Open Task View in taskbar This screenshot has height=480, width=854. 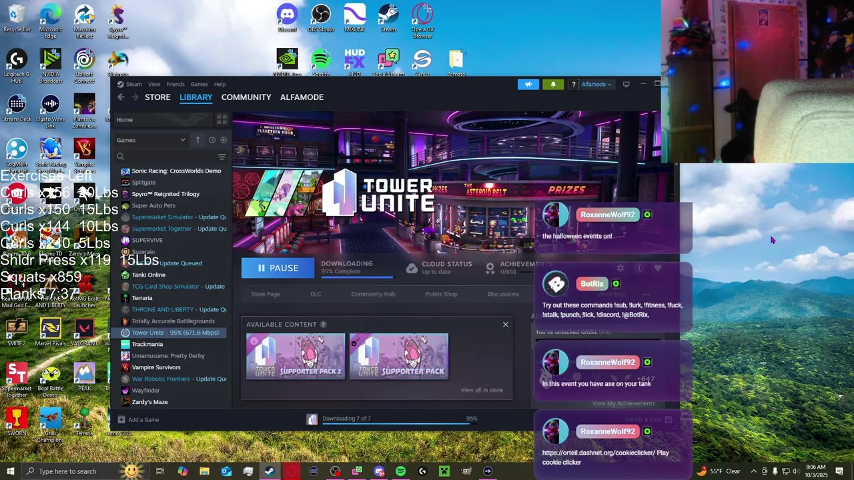[160, 471]
